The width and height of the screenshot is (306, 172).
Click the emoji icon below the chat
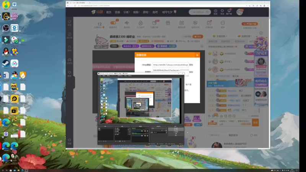209,116
